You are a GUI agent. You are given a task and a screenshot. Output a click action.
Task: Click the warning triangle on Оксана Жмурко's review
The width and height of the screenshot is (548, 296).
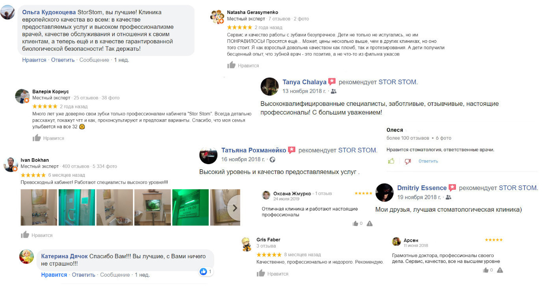tap(369, 224)
